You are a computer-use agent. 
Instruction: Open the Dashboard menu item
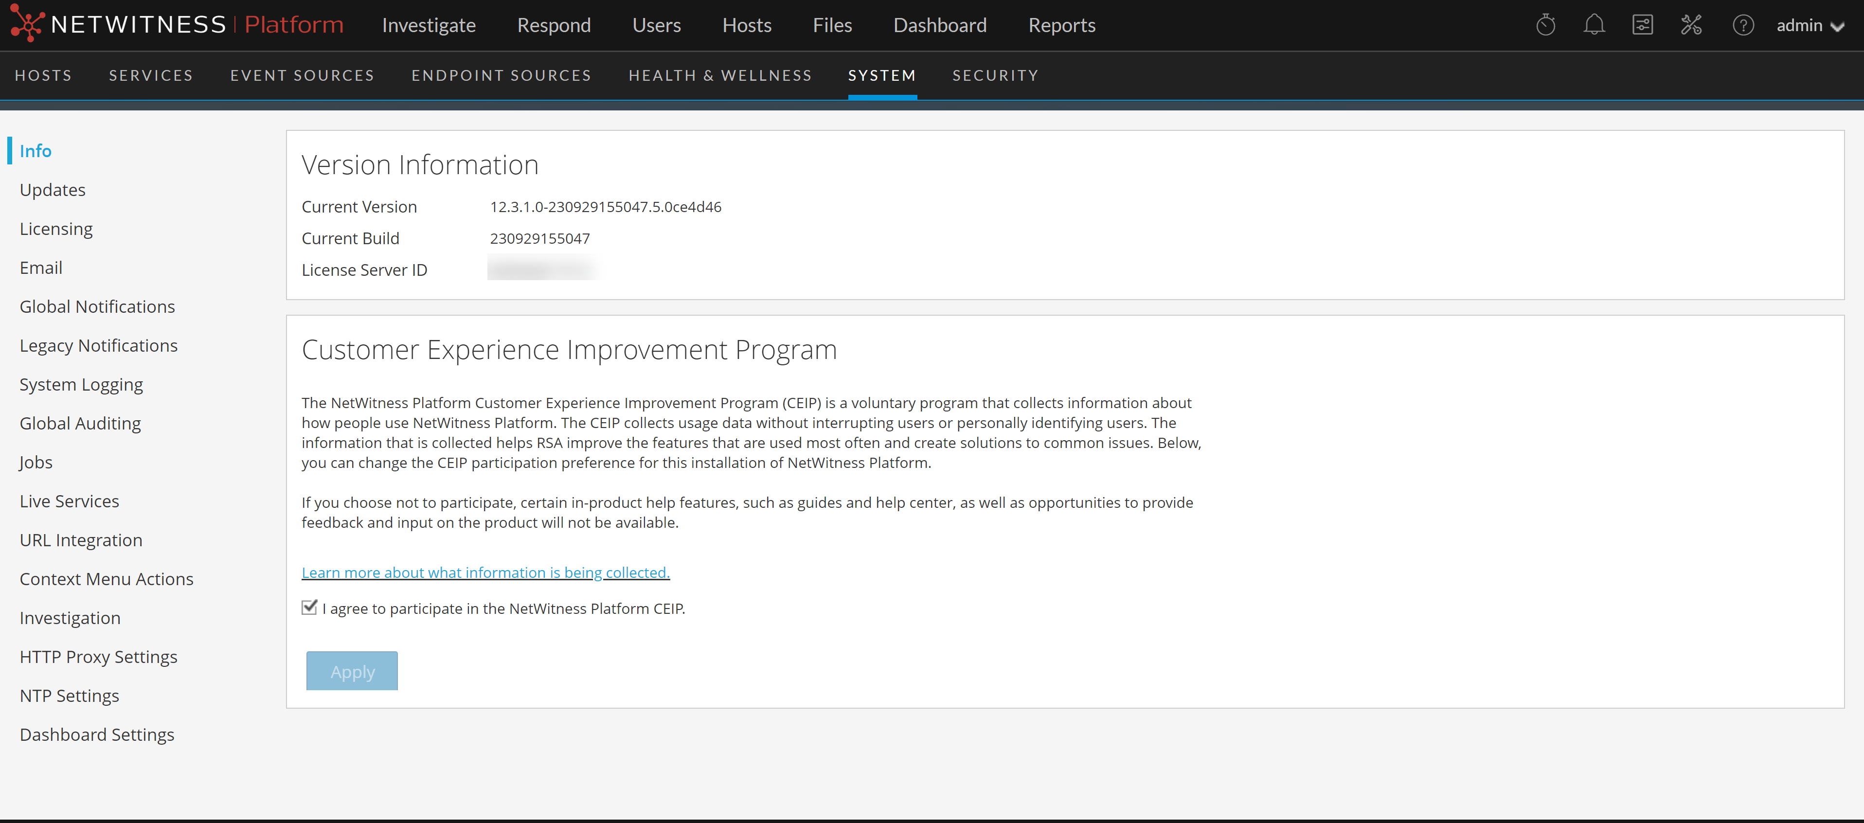click(939, 25)
